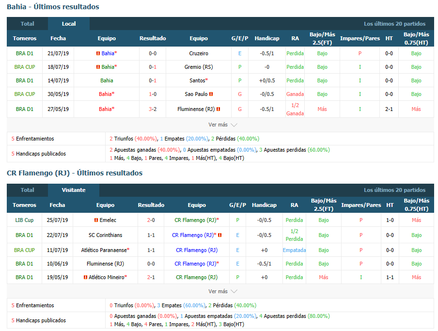Click handicap +0/0.5 in Santos row

pos(267,80)
